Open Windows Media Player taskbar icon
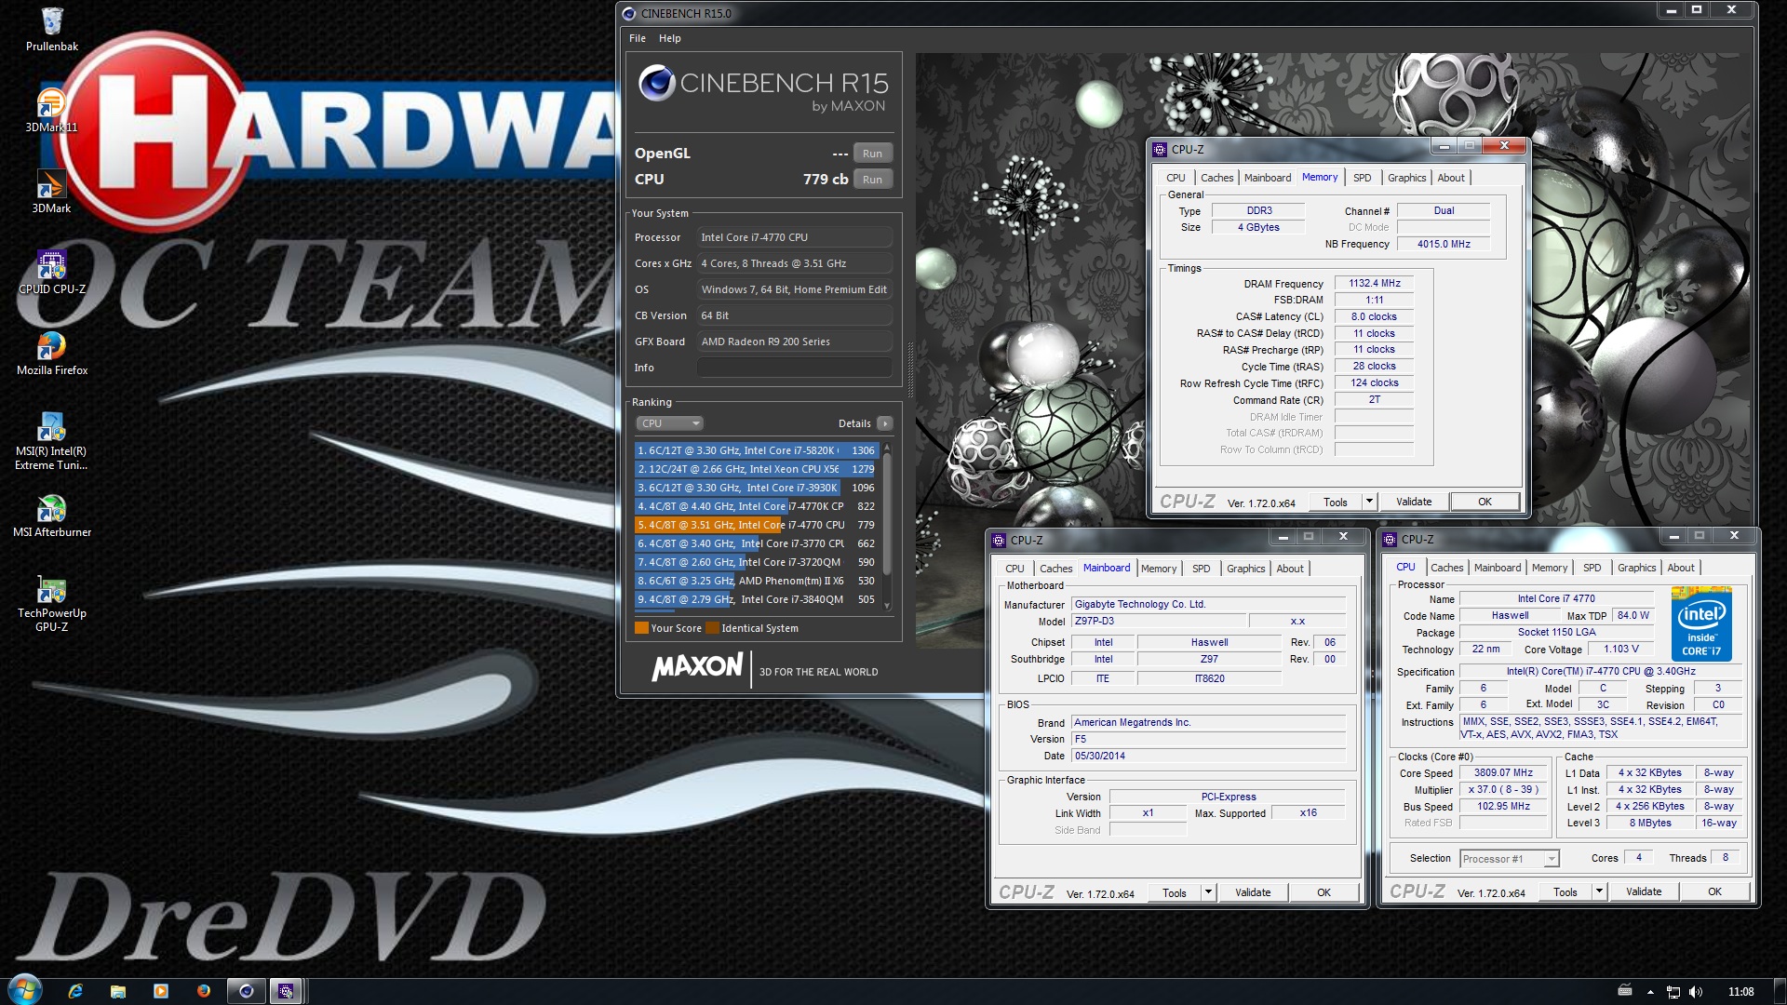This screenshot has width=1787, height=1005. pos(161,991)
